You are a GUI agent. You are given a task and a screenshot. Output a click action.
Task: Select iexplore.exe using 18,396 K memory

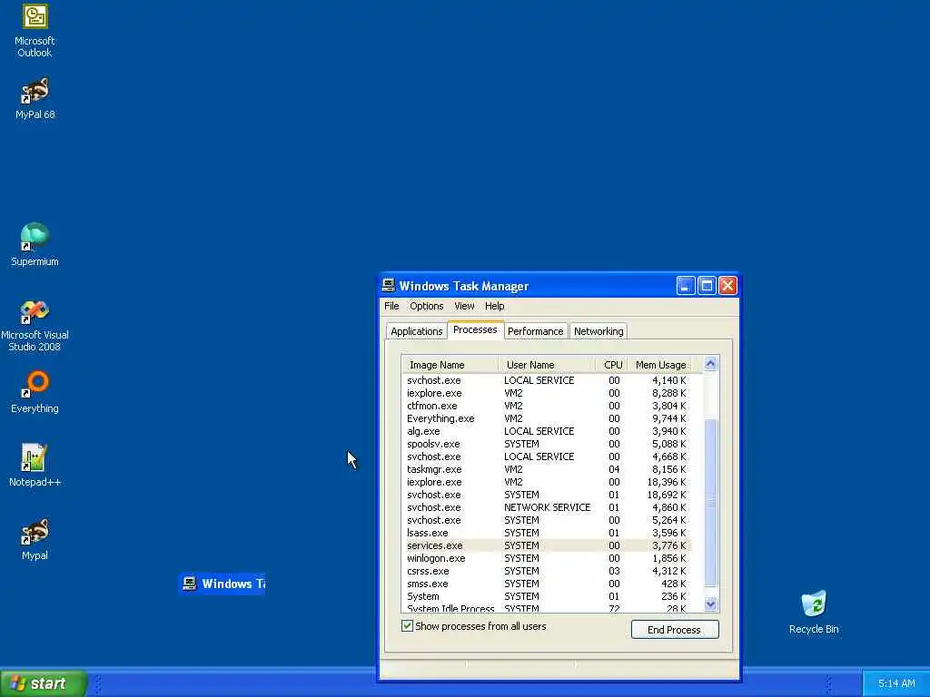click(x=546, y=482)
